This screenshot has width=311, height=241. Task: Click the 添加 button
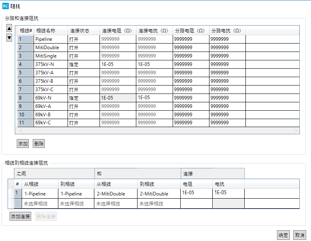click(23, 143)
